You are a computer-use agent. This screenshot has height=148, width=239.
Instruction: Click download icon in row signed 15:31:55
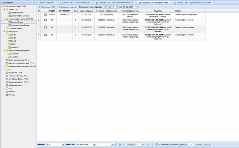pos(46,35)
